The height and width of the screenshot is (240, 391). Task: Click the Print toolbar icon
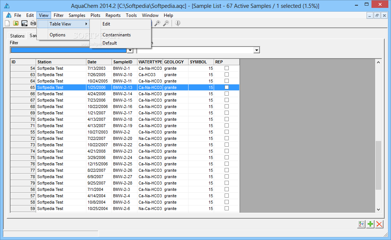[33, 23]
